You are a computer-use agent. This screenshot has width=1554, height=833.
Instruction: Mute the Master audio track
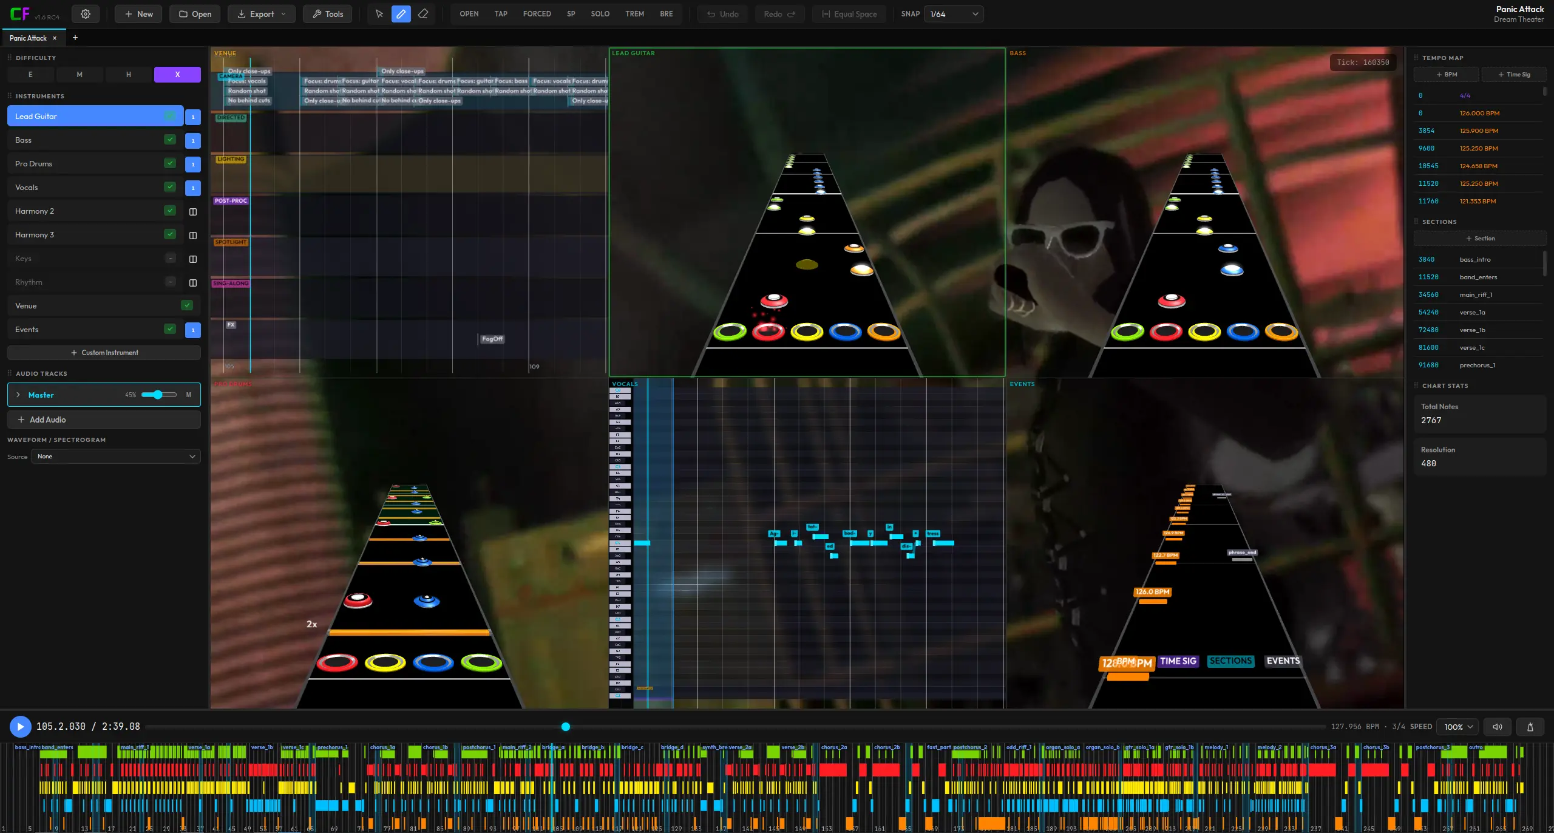(x=189, y=395)
